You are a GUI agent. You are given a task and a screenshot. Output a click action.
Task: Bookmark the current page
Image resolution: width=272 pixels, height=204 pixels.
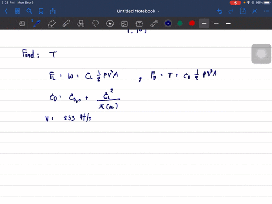coord(41,11)
